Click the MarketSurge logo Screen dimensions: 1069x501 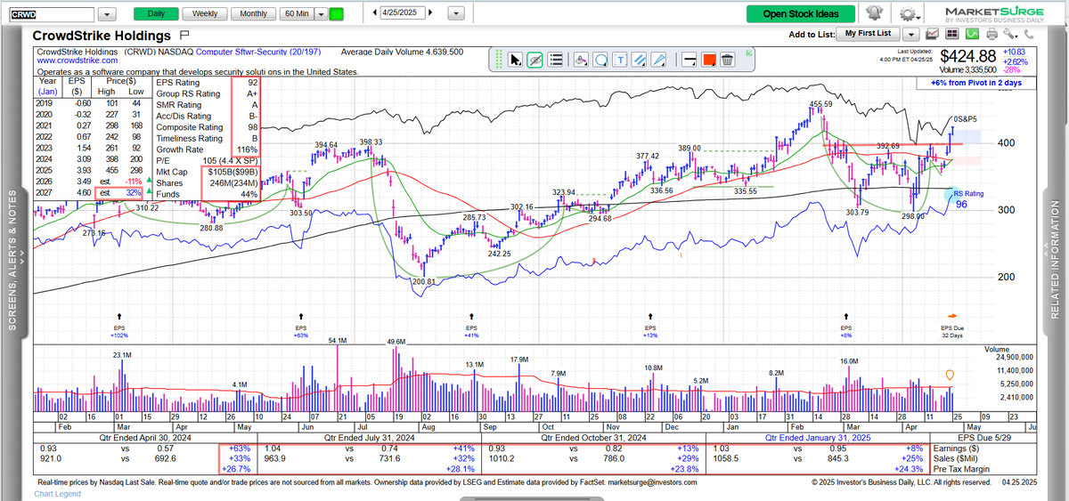994,14
